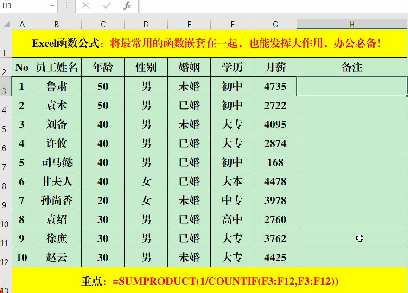
Task: Select column E header
Action: point(189,24)
